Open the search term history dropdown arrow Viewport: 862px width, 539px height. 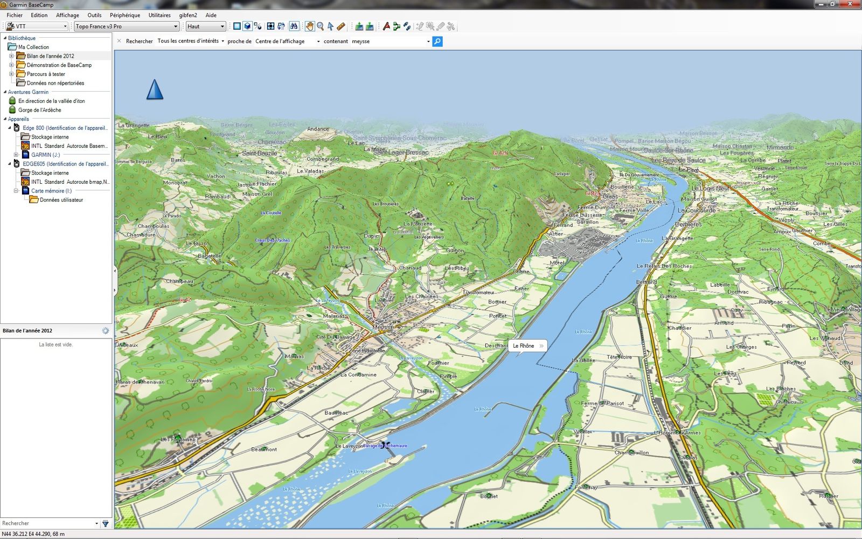[x=428, y=42]
